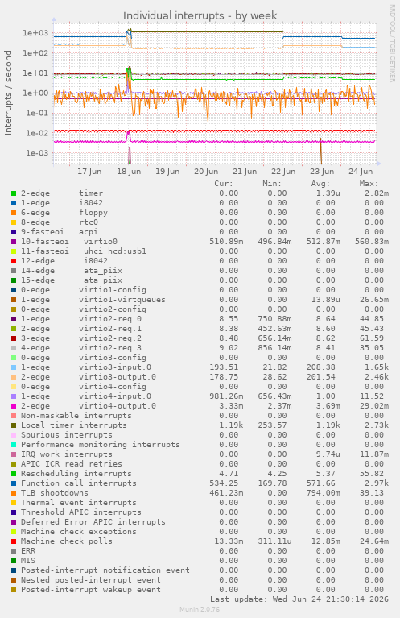This screenshot has height=618, width=400.
Task: Click the MIS legend label
Action: tap(28, 561)
